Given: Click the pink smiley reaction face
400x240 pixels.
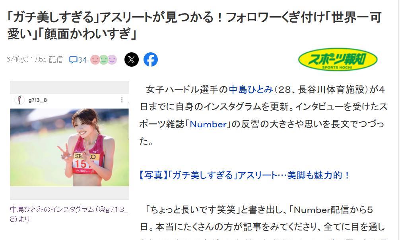Looking at the screenshot, I should pyautogui.click(x=95, y=60).
